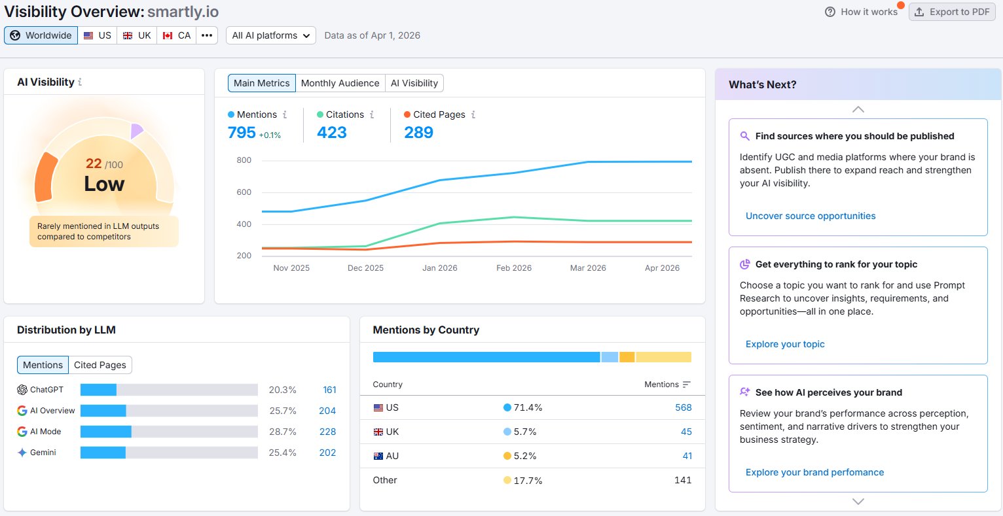Click the AI Mode Google icon
1003x516 pixels.
click(x=22, y=431)
